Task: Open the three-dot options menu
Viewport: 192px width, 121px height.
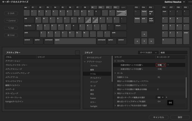Action: (190, 2)
